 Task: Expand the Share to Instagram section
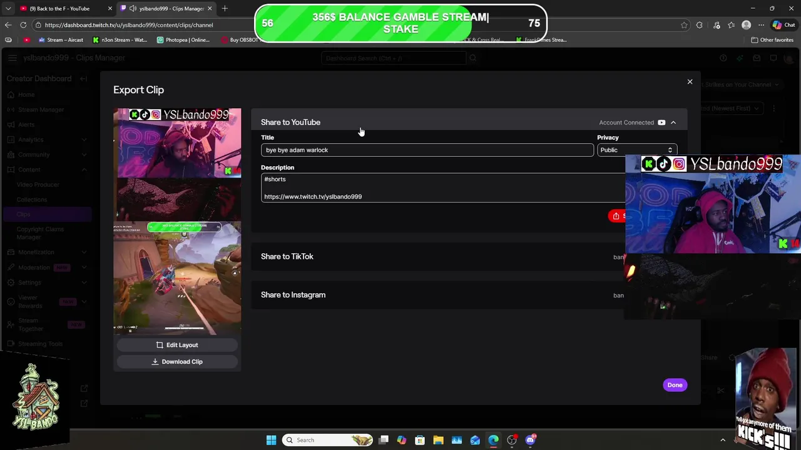438,295
